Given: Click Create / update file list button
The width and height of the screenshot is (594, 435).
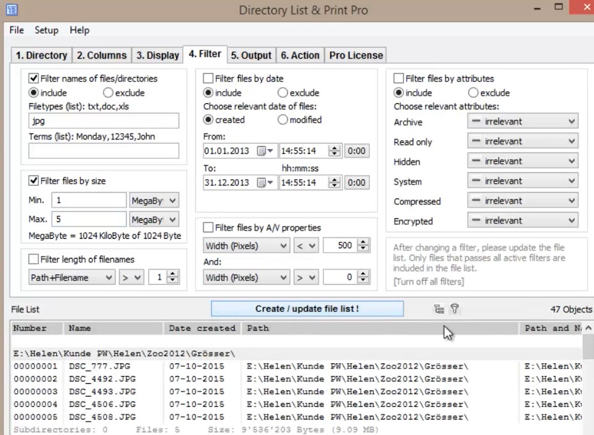Looking at the screenshot, I should [x=307, y=309].
